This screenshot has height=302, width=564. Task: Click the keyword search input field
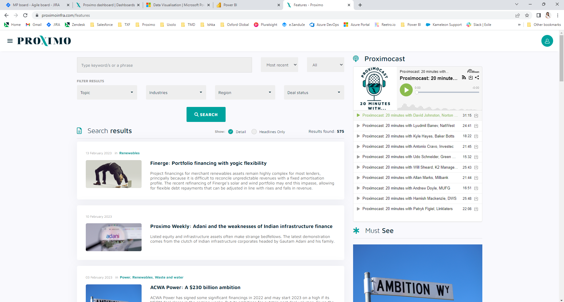[164, 65]
